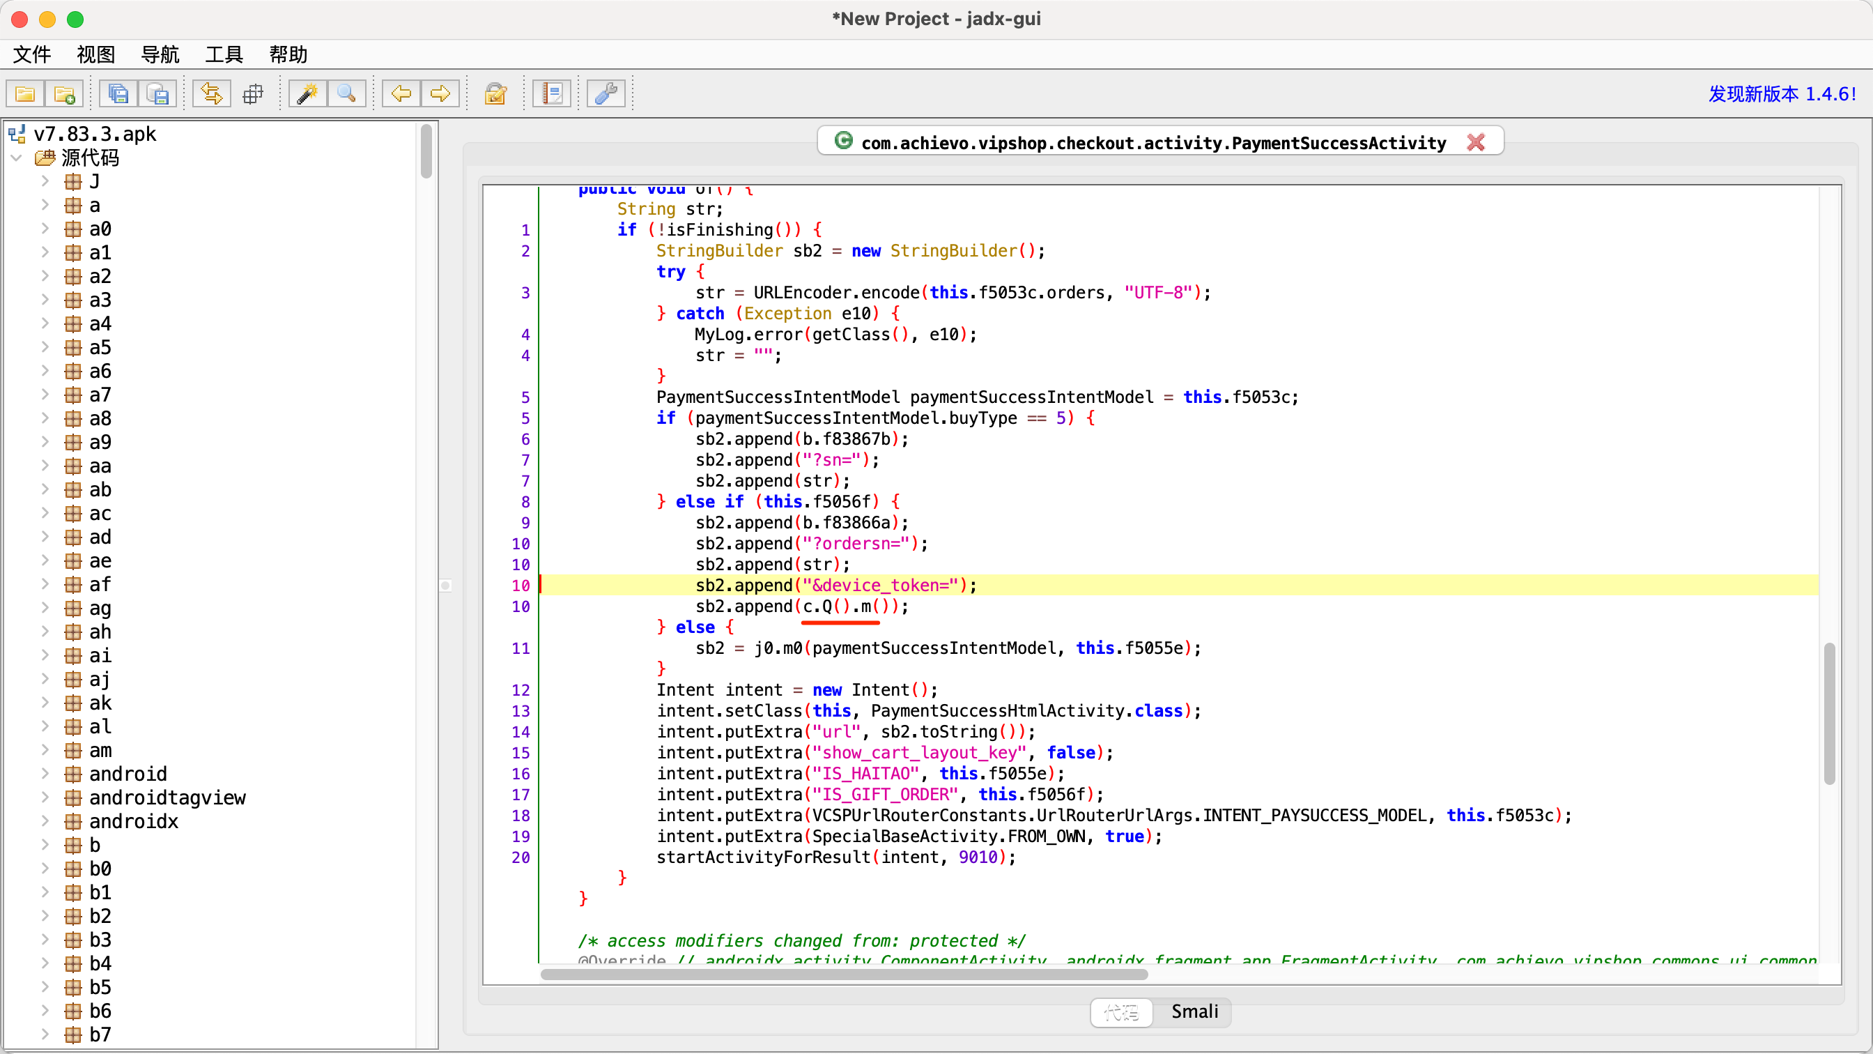This screenshot has height=1054, width=1873.
Task: Click the 发现新版本 1.4.6! update link
Action: coord(1782,94)
